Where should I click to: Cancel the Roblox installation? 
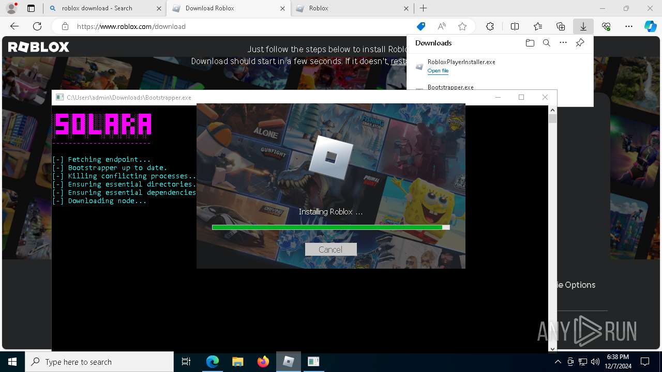[x=330, y=250]
